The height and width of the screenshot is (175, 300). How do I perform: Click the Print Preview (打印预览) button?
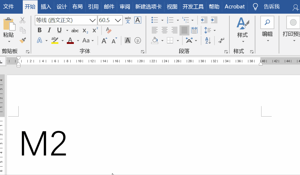click(291, 29)
